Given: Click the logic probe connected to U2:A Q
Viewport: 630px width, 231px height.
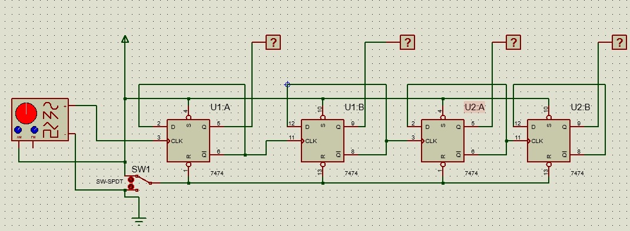Looking at the screenshot, I should 513,42.
